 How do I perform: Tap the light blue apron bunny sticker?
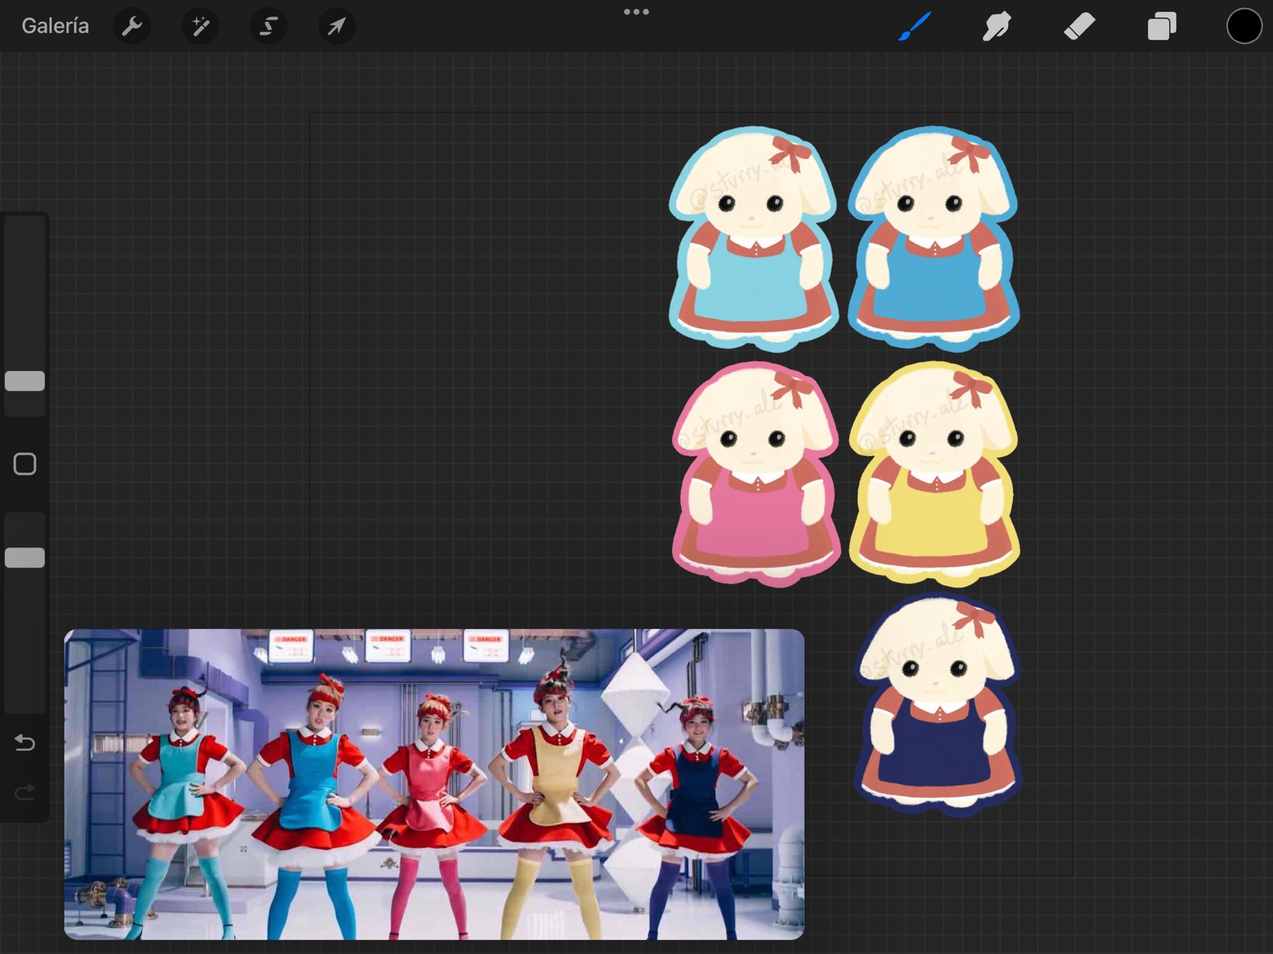point(754,239)
